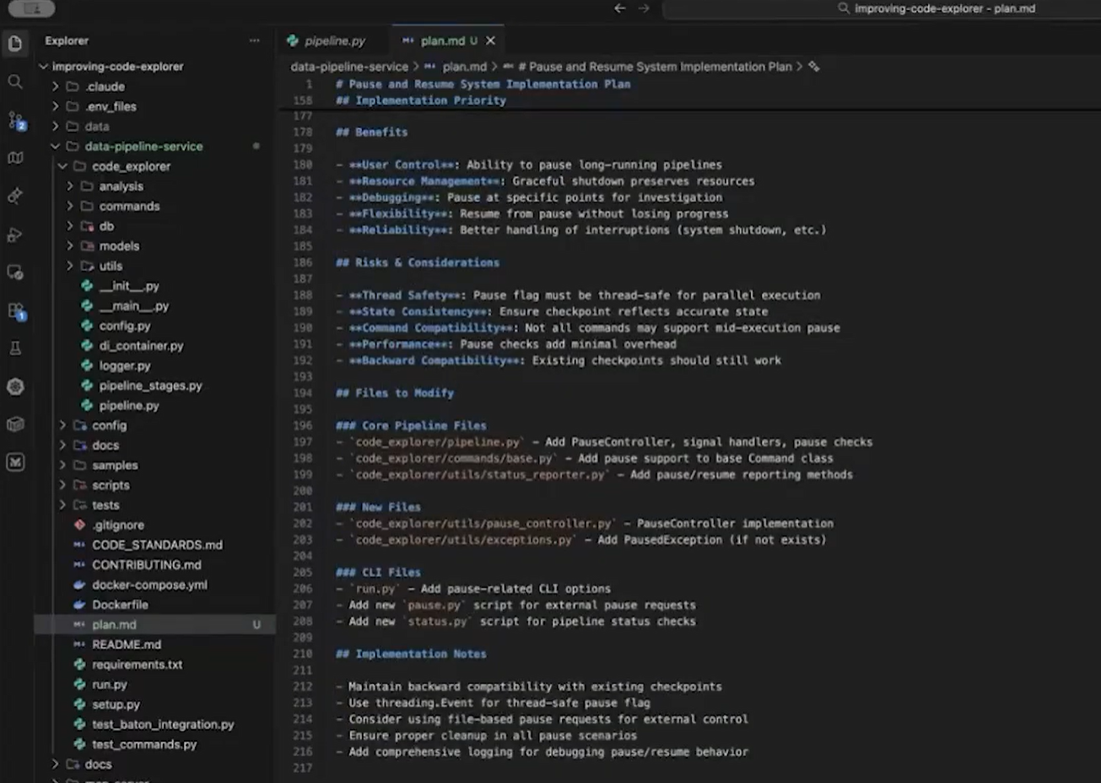The width and height of the screenshot is (1101, 783).
Task: Expand the data folder chevron
Action: point(56,127)
